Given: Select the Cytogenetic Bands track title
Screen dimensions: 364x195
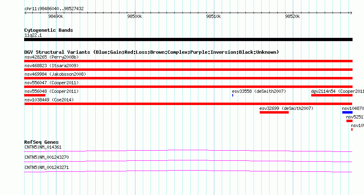Looking at the screenshot, I should (x=49, y=30).
